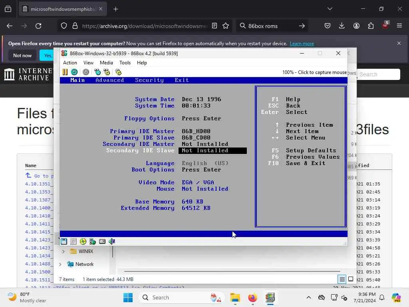Click floppy disk status bar icon
Viewport: 409px width, 307px height.
[64, 241]
